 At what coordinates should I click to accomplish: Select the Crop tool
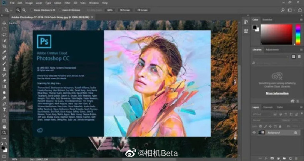(4, 46)
